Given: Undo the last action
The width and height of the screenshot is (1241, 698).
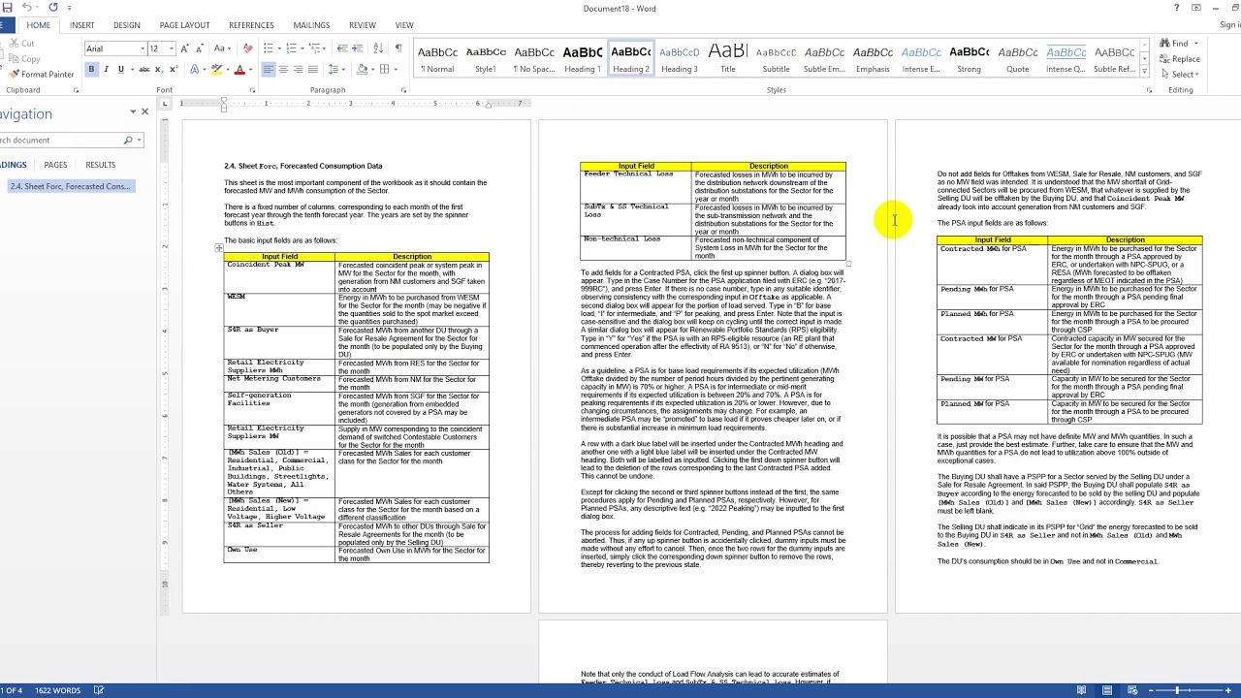Looking at the screenshot, I should click(26, 8).
